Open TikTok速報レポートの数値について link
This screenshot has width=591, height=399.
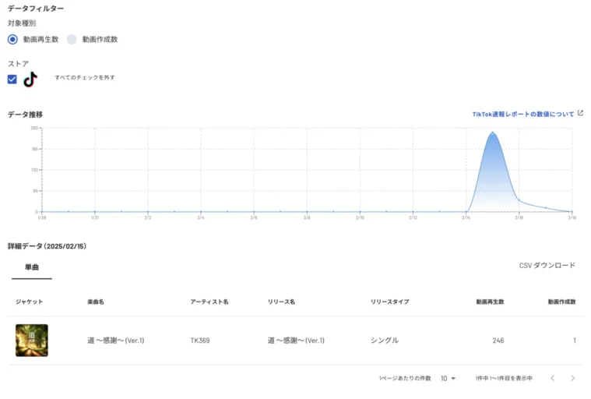[x=522, y=114]
